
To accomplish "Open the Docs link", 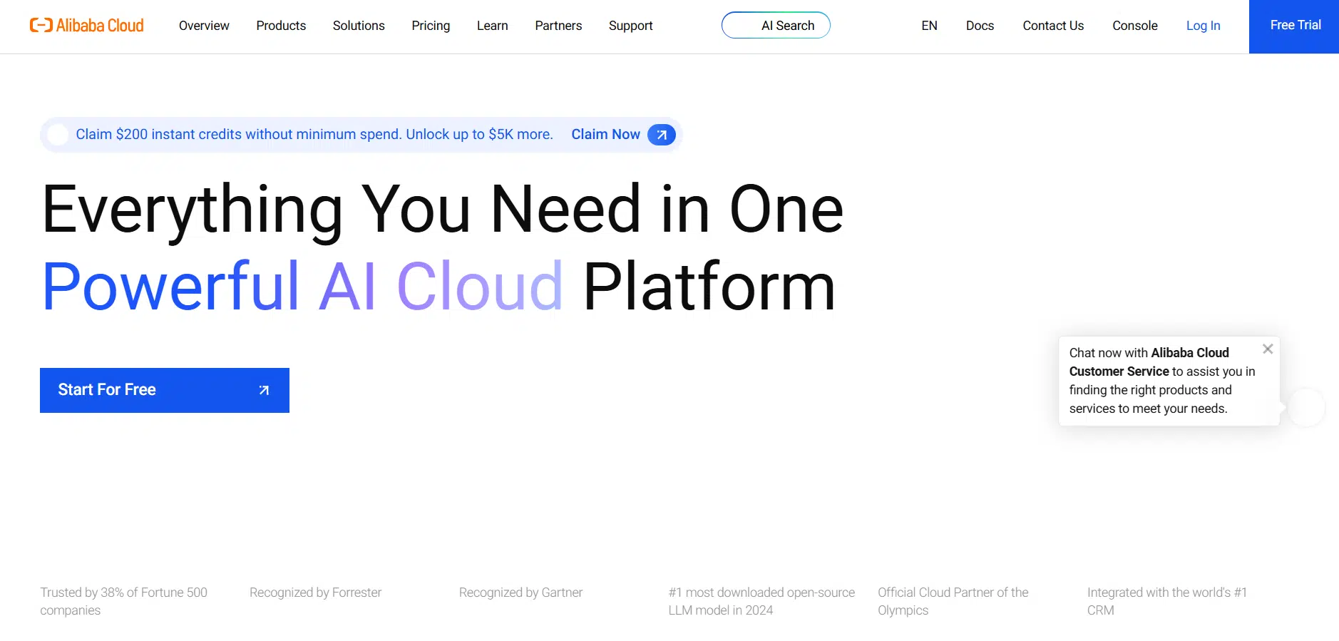I will coord(980,26).
